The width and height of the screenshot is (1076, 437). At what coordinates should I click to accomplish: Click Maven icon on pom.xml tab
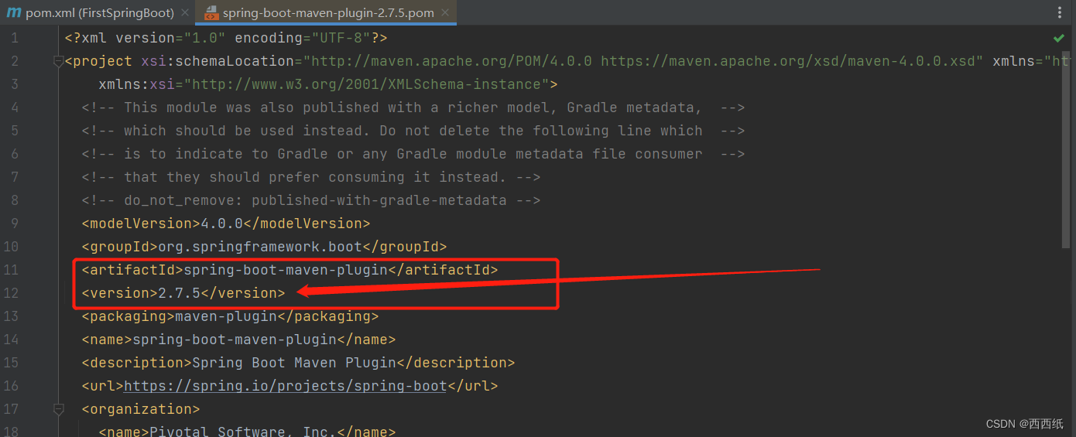(x=13, y=13)
